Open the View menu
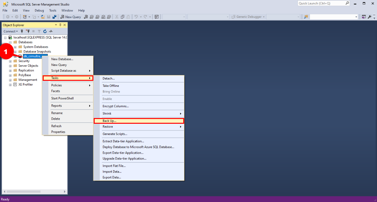This screenshot has width=377, height=202. point(26,10)
